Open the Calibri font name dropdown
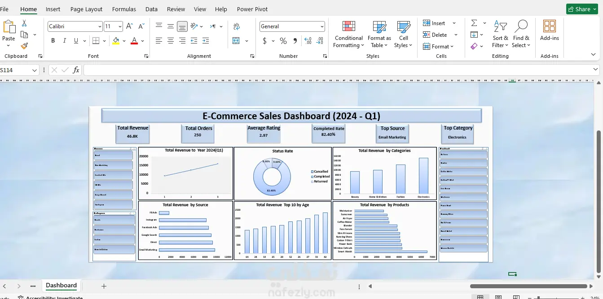603x299 pixels. pos(100,26)
